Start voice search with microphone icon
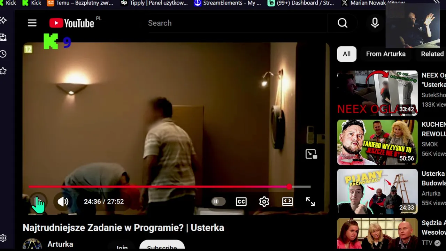 tap(375, 23)
